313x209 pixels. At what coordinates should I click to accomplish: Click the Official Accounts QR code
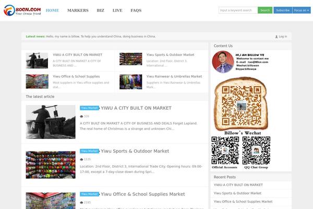click(225, 150)
